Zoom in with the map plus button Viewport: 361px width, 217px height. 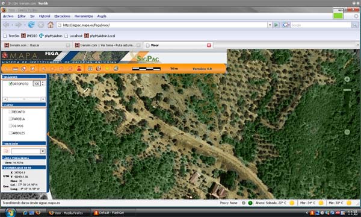click(x=347, y=80)
